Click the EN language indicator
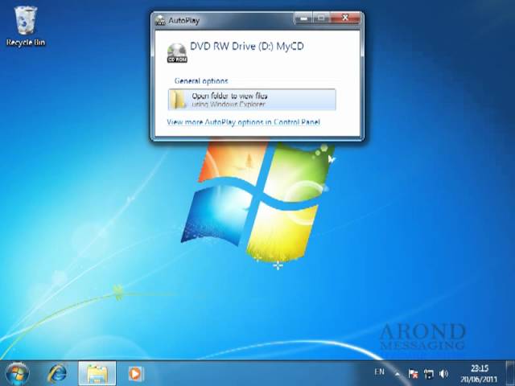This screenshot has width=515, height=386. 379,372
